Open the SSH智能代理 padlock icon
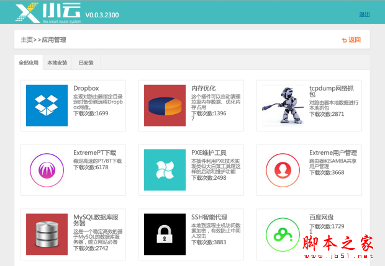Viewport: 385px width, 266px height. click(165, 234)
